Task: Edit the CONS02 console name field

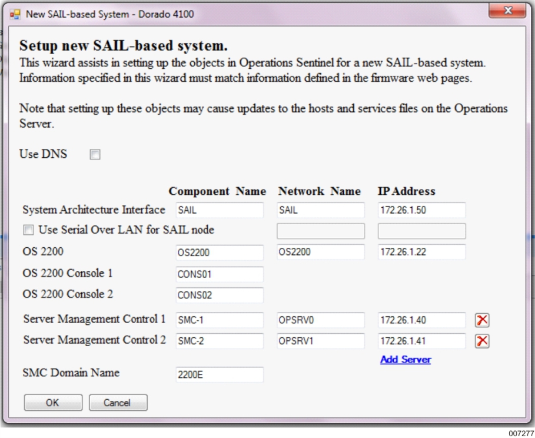Action: [x=220, y=296]
